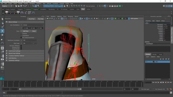
Task: Click the timeline ruler frame area
Action: pos(73,84)
